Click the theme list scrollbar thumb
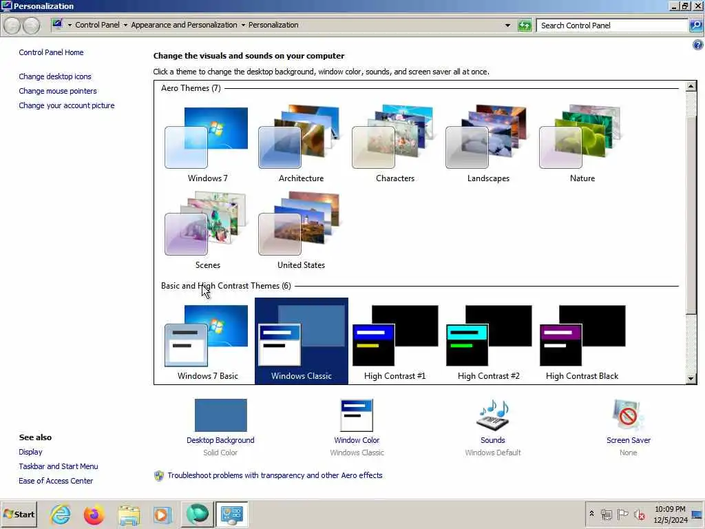705x529 pixels. tap(691, 216)
